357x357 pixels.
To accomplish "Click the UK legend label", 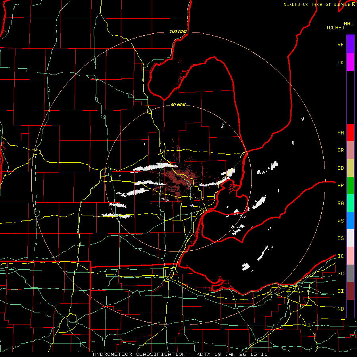I will 340,62.
